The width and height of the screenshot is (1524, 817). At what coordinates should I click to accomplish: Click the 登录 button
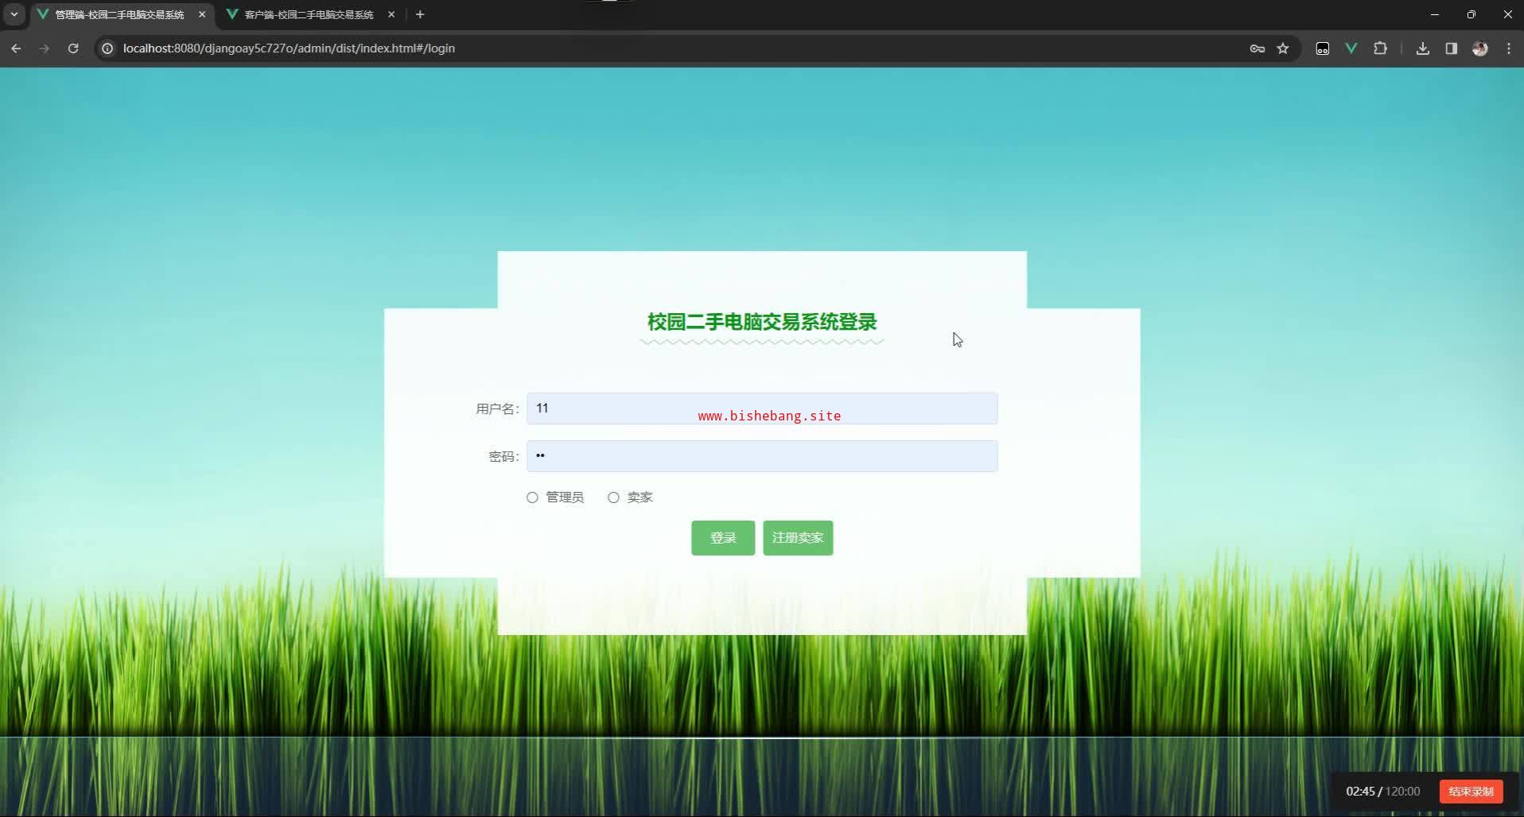722,538
